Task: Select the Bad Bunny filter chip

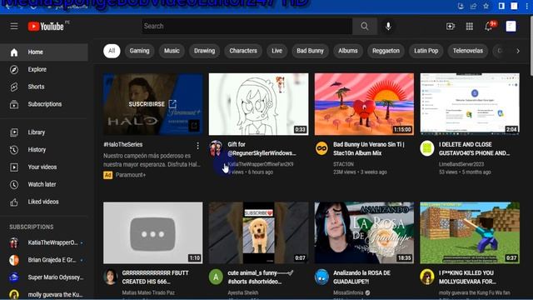Action: point(310,51)
